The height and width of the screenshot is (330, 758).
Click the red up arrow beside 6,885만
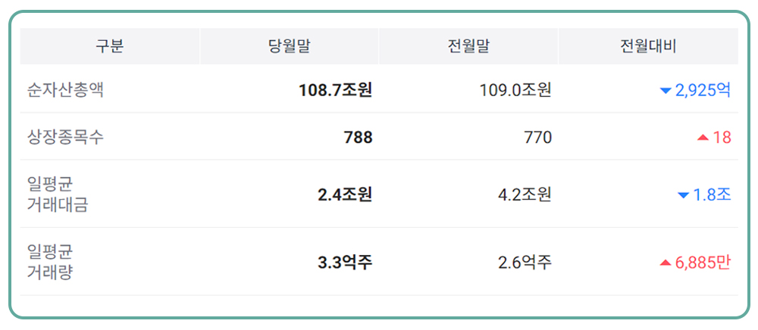[x=666, y=263]
